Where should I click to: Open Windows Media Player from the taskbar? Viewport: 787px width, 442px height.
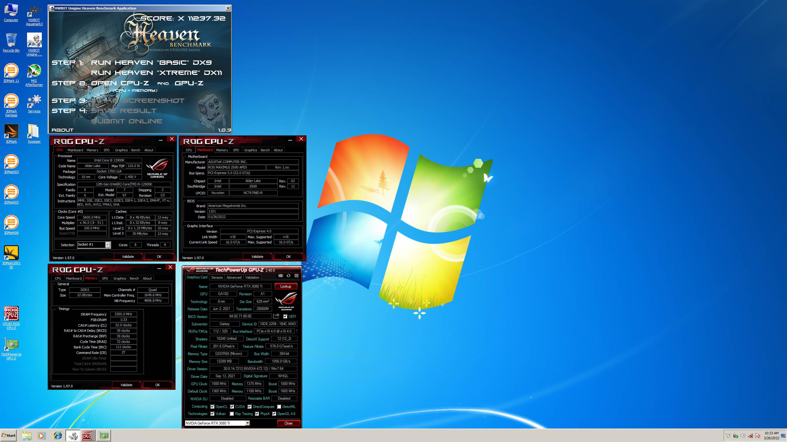click(42, 436)
